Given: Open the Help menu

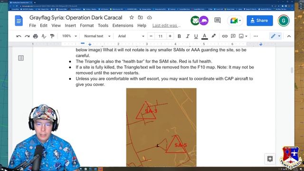Looking at the screenshot, I should (142, 26).
